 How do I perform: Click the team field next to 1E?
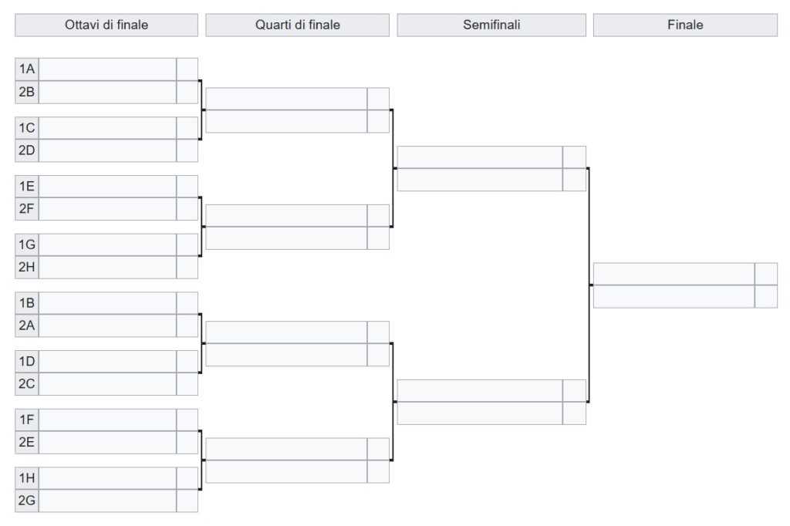click(x=107, y=187)
